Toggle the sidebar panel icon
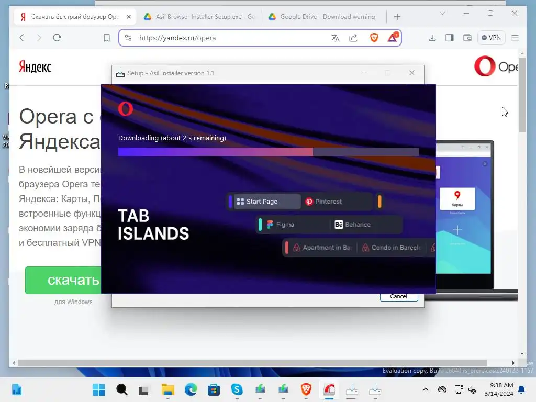The height and width of the screenshot is (402, 536). pyautogui.click(x=450, y=38)
